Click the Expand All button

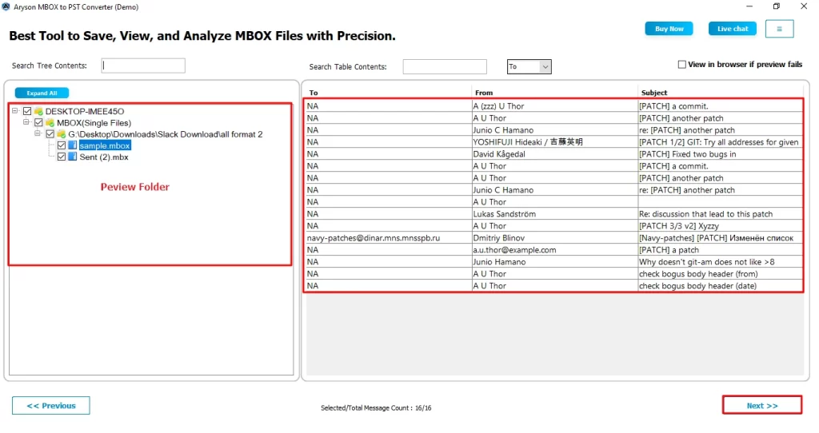click(42, 93)
